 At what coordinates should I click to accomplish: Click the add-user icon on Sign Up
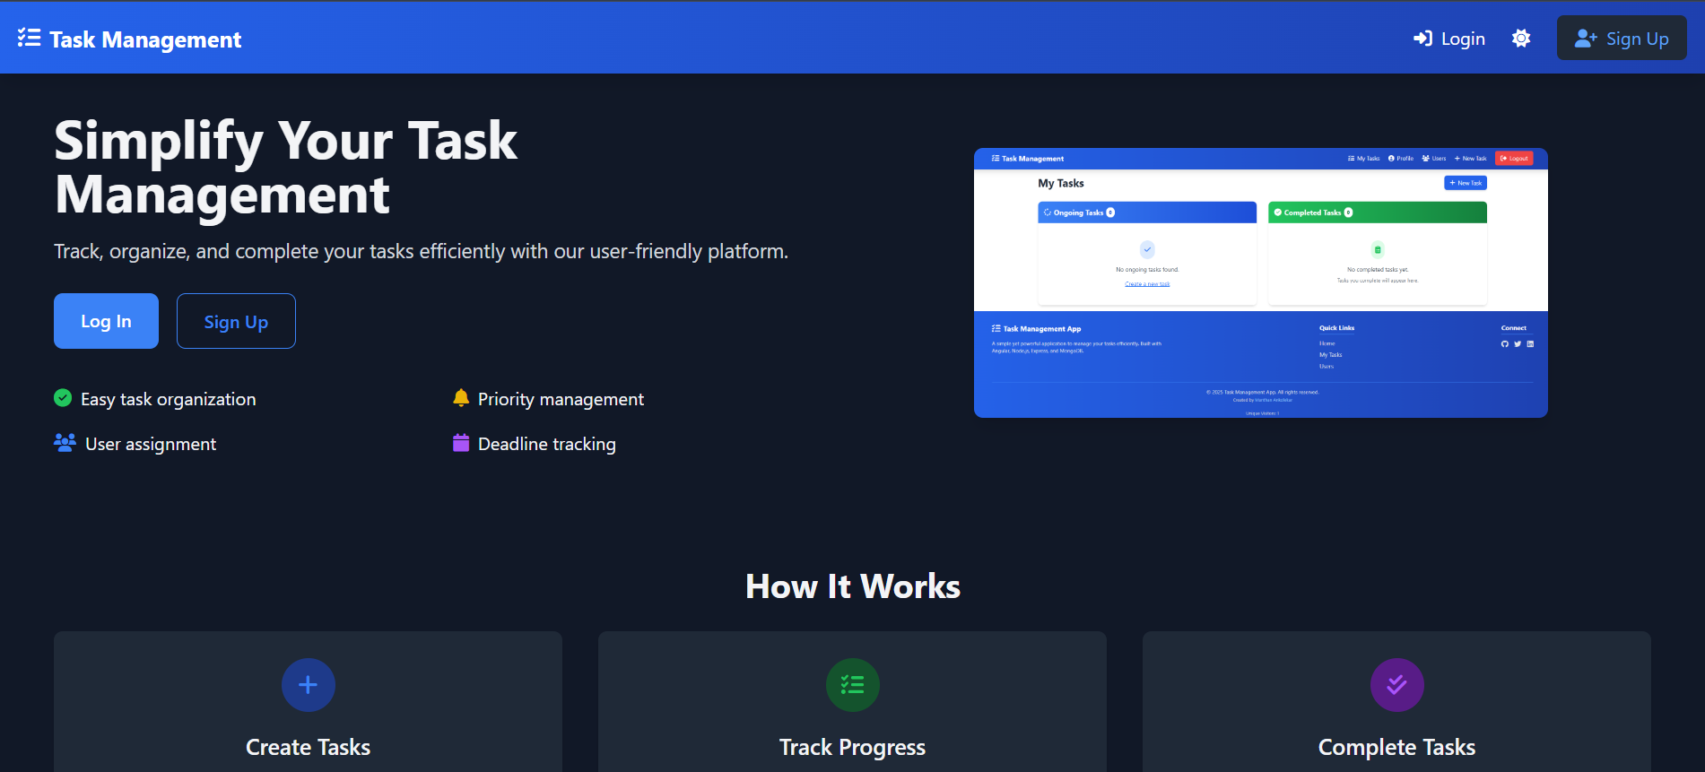(x=1586, y=39)
